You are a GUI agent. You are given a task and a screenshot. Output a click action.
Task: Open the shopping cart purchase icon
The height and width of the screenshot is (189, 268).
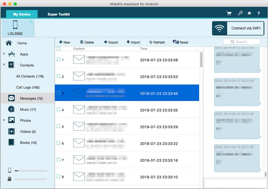[229, 13]
